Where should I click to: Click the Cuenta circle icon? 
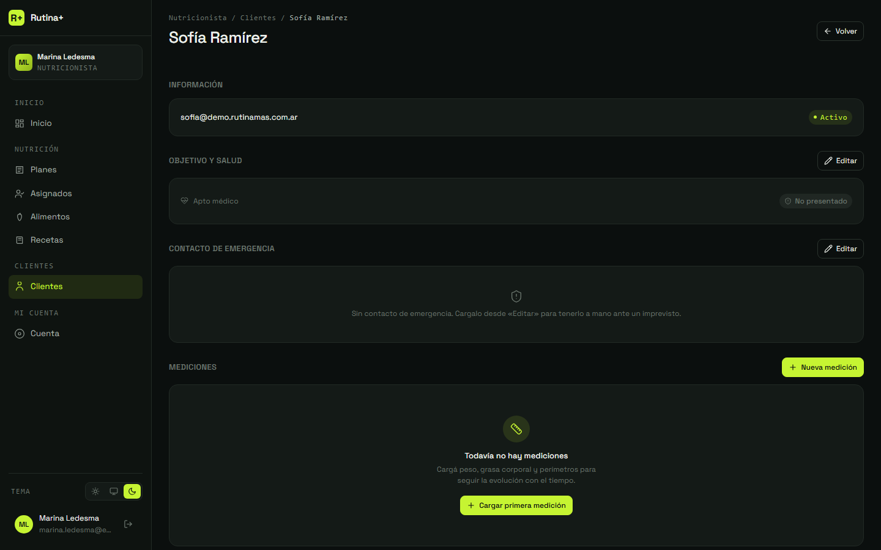[x=20, y=334]
